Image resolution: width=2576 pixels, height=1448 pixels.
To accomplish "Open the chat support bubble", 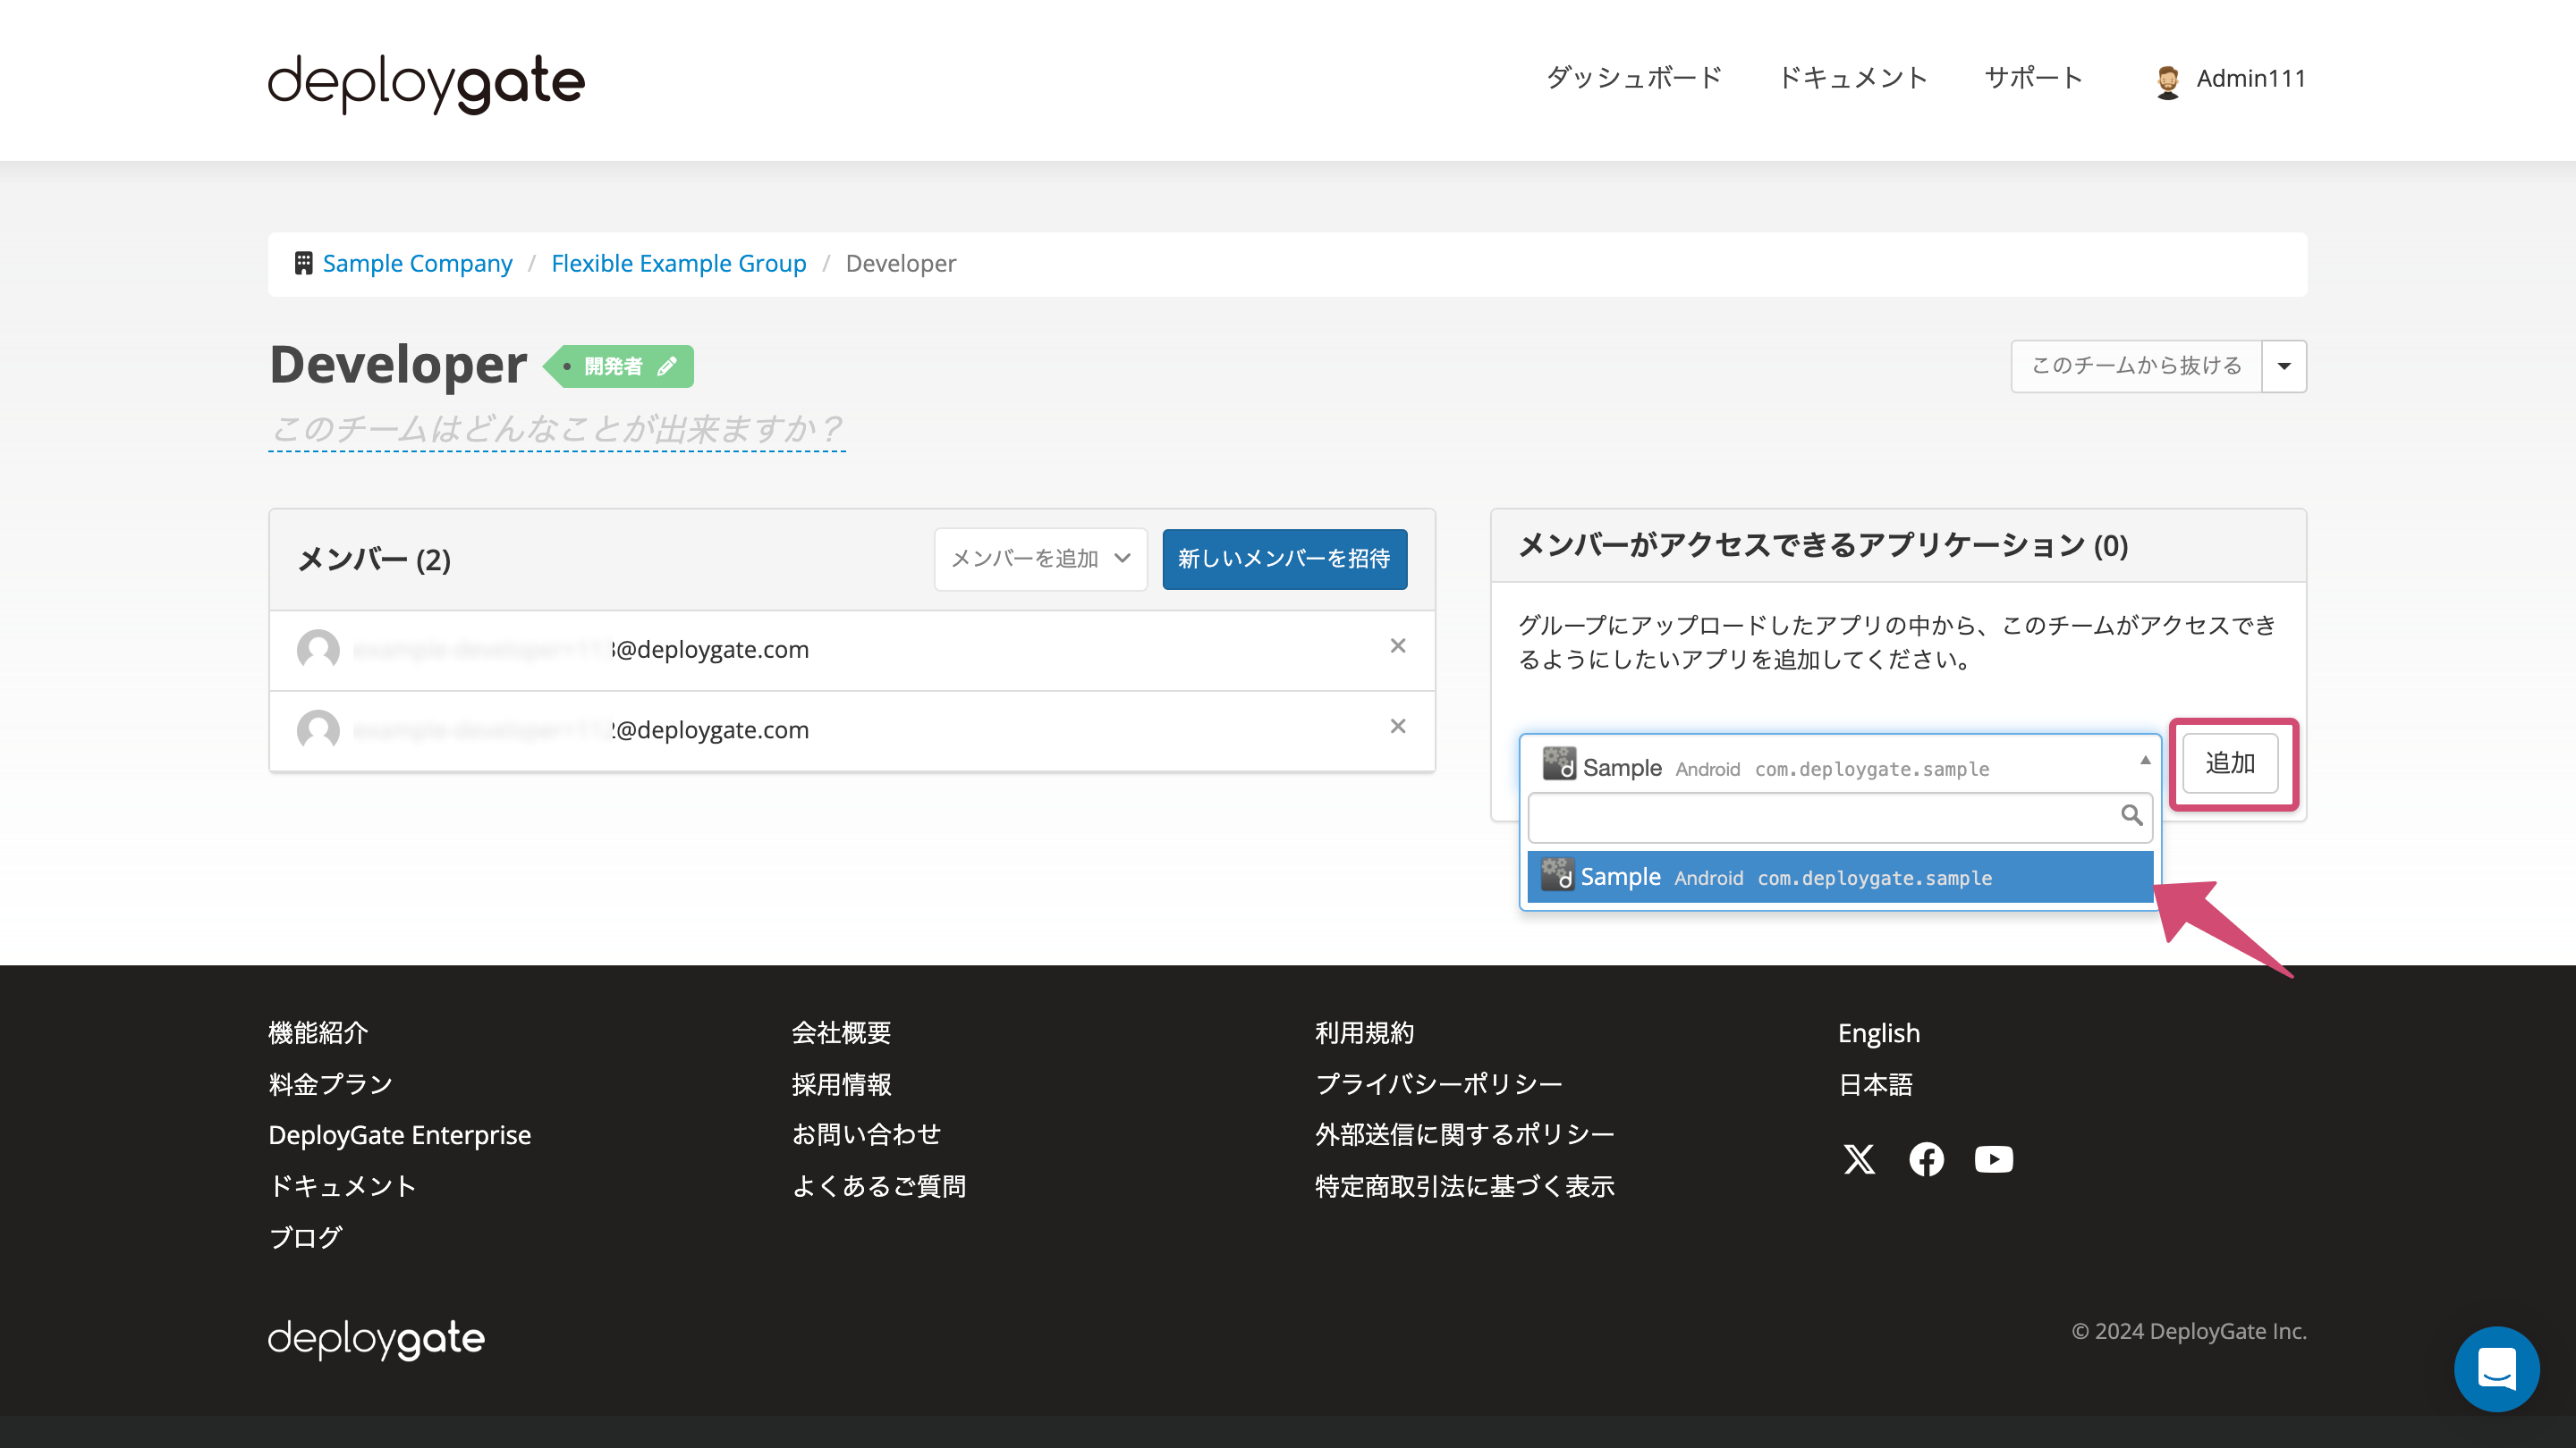I will 2497,1369.
